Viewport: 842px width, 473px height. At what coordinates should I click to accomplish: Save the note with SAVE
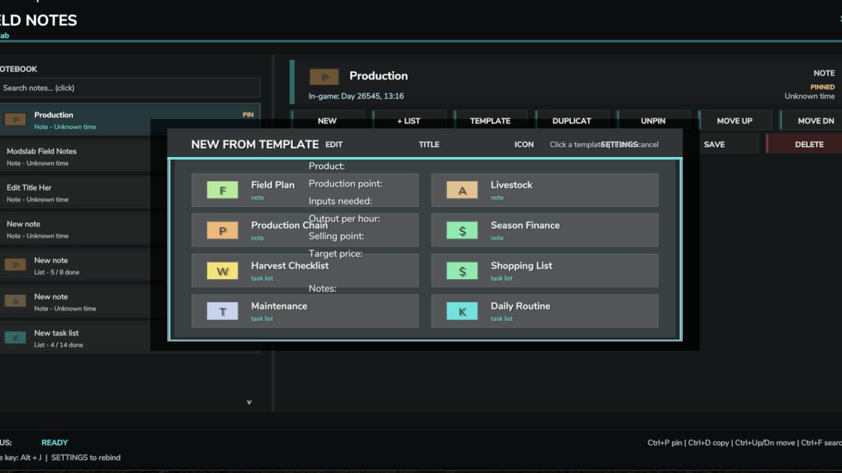[714, 144]
